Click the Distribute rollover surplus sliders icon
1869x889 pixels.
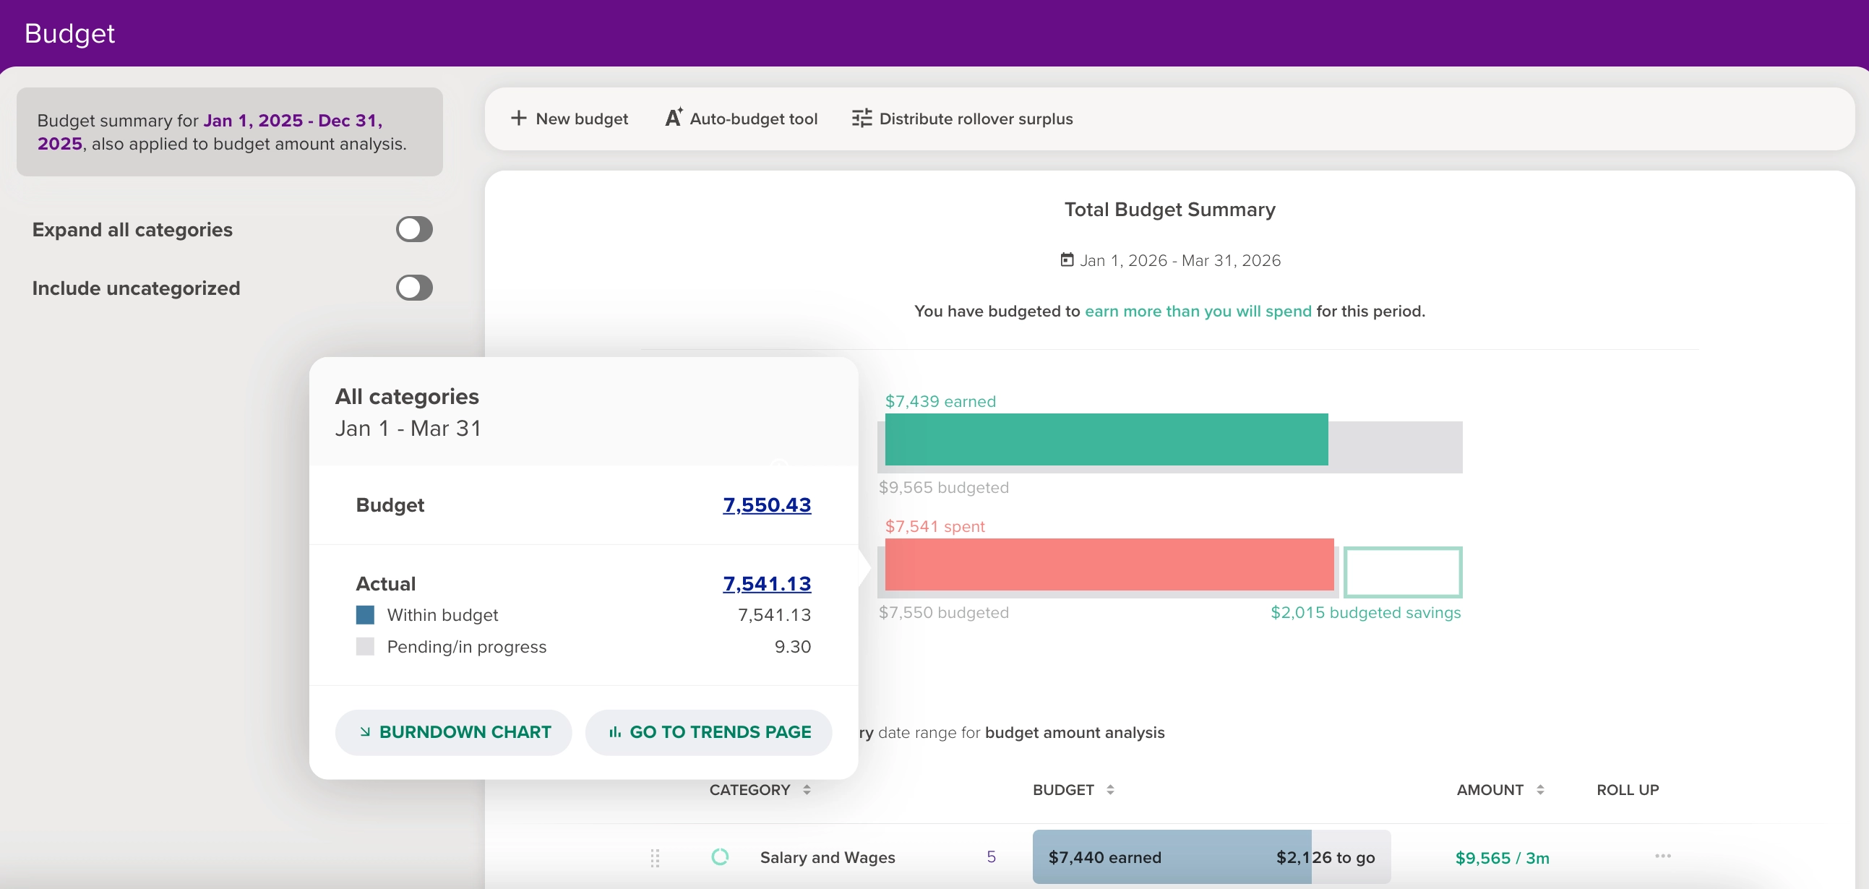862,119
